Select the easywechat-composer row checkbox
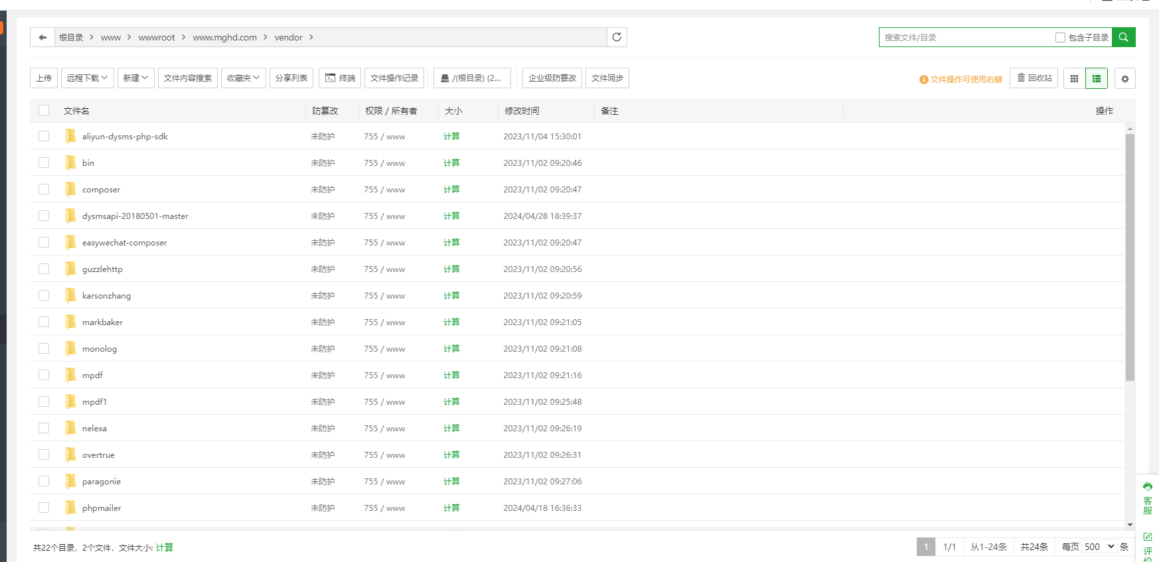Viewport: 1159px width, 562px height. (x=44, y=242)
